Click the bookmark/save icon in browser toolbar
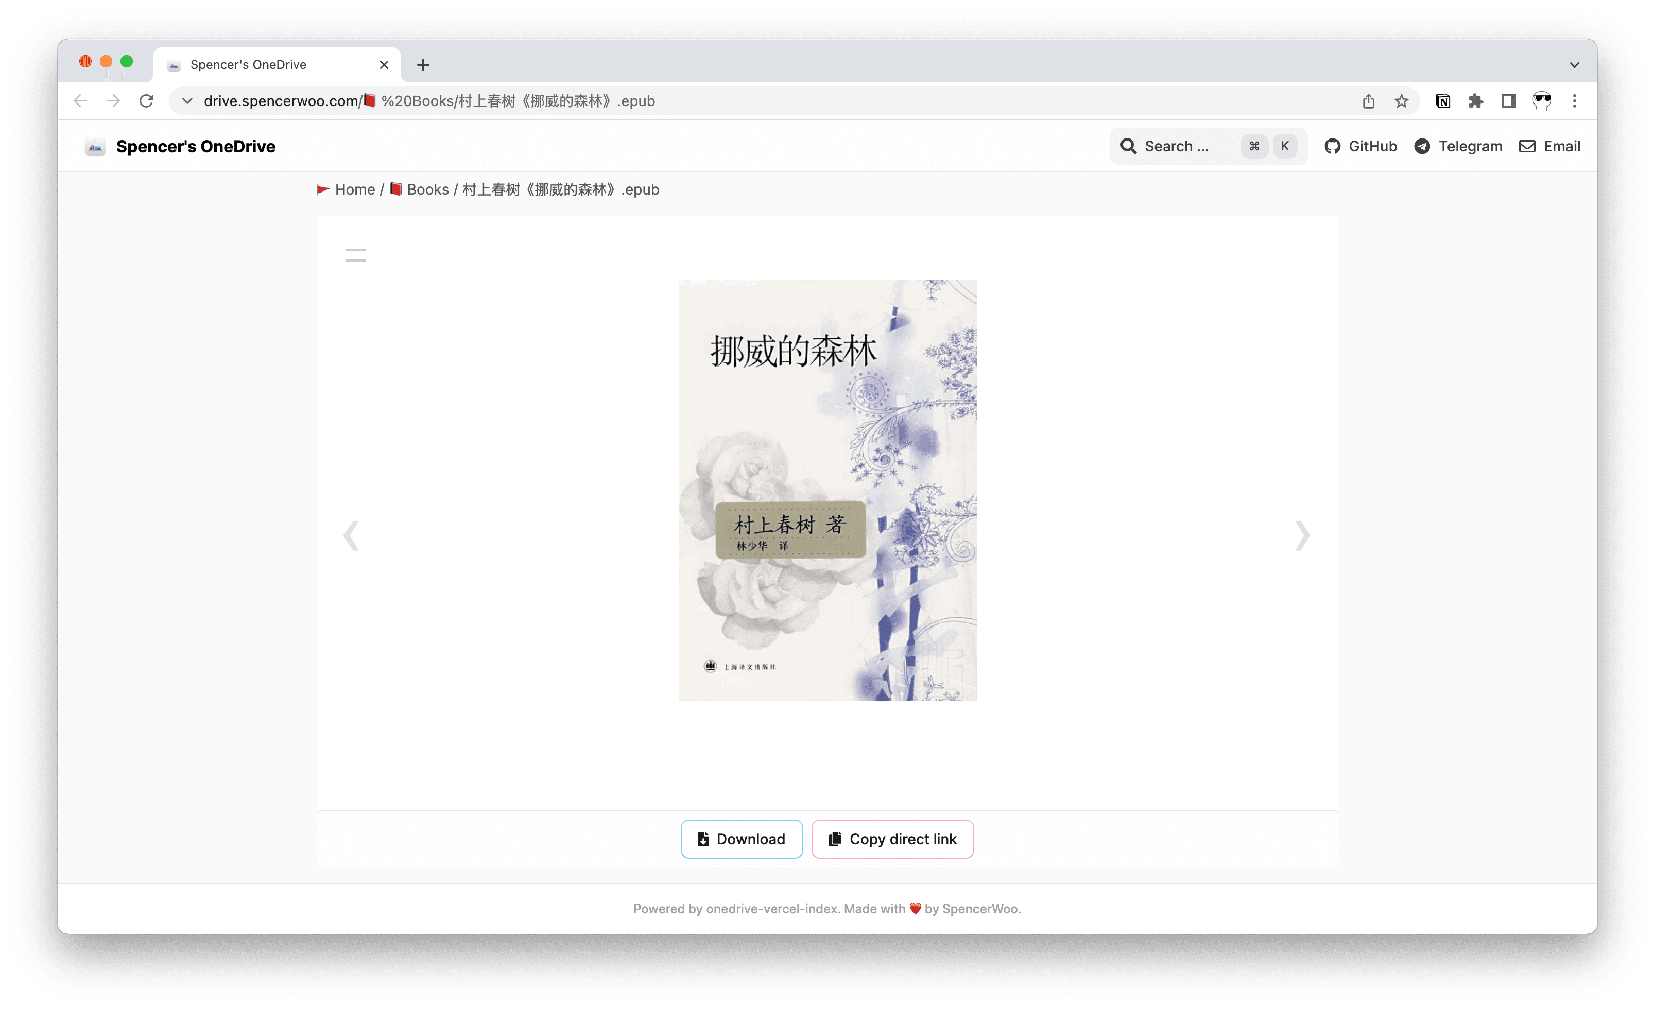 [1399, 100]
